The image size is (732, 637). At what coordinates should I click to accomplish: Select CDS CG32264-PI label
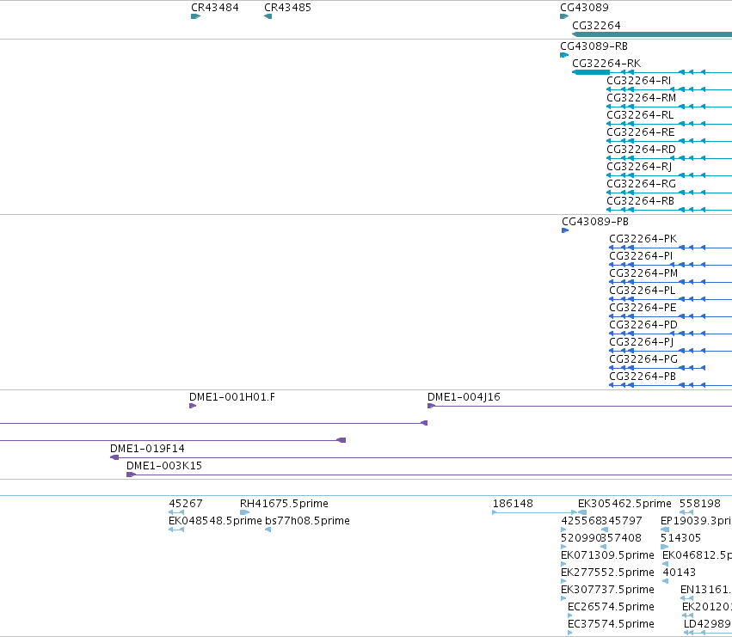pyautogui.click(x=641, y=256)
